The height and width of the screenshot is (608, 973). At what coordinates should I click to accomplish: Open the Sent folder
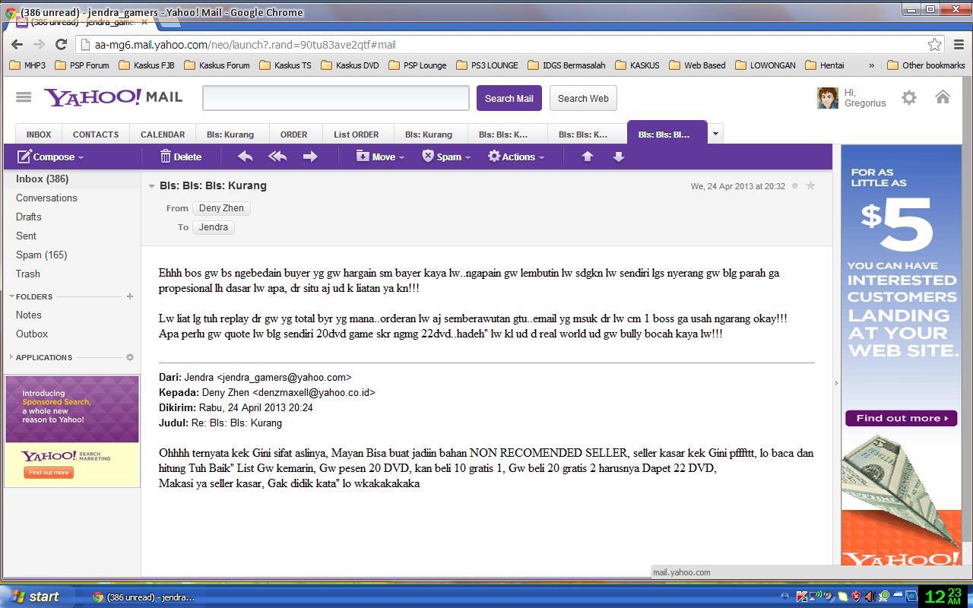[x=26, y=236]
